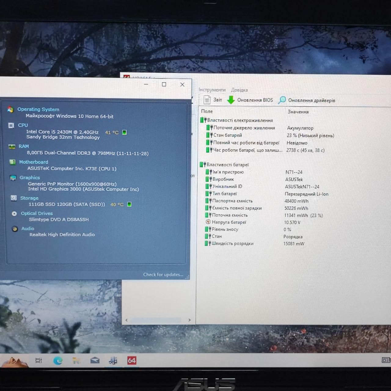The height and width of the screenshot is (391, 391).
Task: Click the right arrow of horizontal scrollbar
Action: tap(189, 320)
